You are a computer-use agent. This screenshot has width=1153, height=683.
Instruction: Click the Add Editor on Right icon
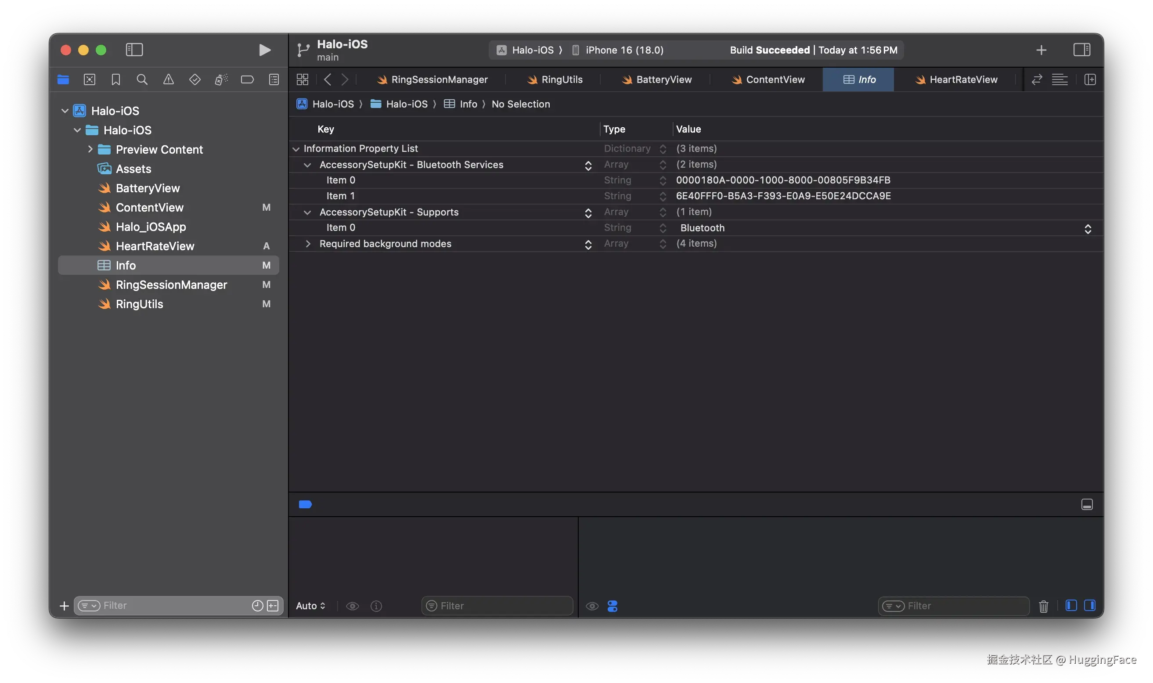(x=1090, y=79)
